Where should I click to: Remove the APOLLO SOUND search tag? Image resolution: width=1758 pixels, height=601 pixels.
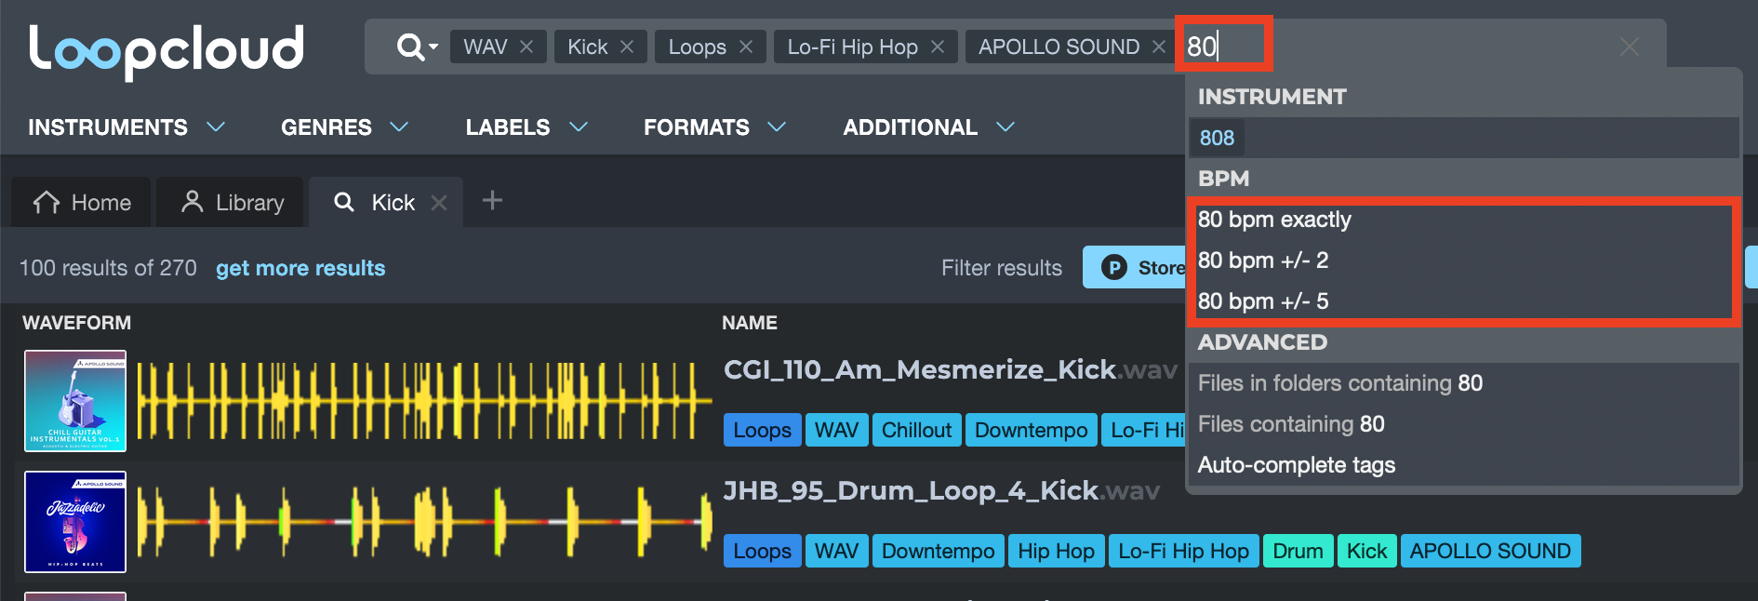(1159, 47)
